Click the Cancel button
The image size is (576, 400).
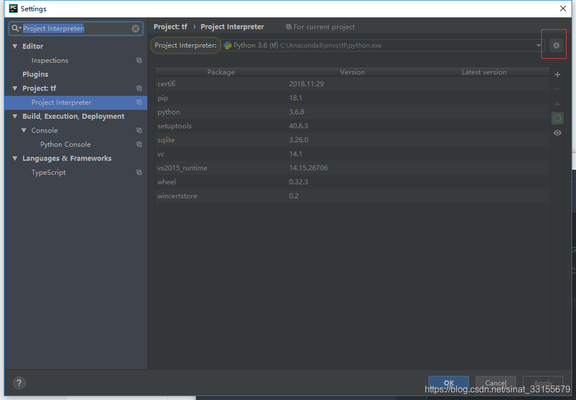[x=495, y=383]
